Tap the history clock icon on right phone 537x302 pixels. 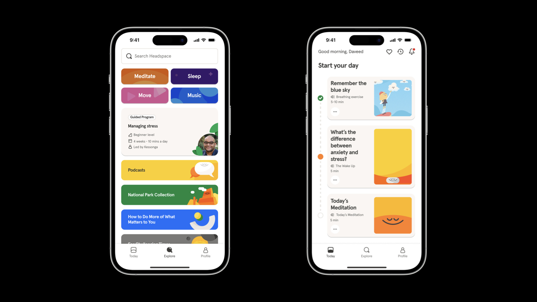(x=401, y=52)
